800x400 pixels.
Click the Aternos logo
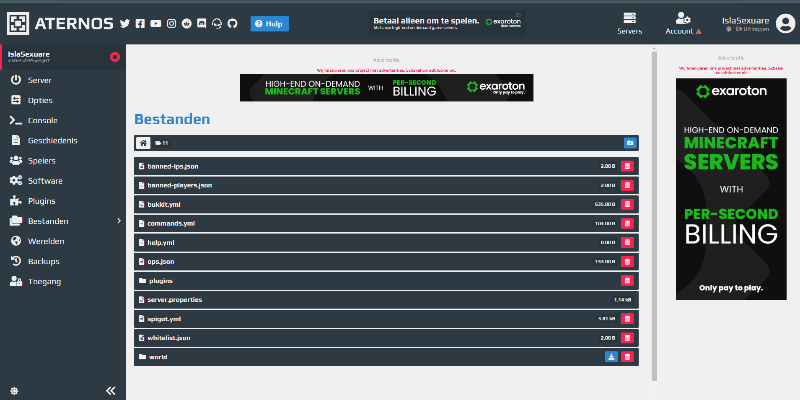pyautogui.click(x=60, y=23)
